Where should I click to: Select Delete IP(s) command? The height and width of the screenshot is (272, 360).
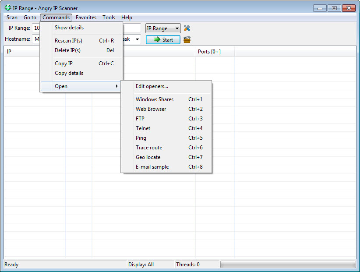[81, 50]
